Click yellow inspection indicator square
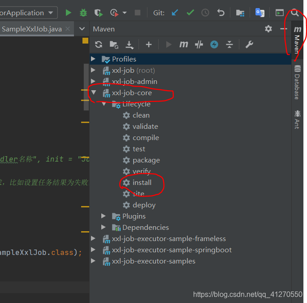The height and width of the screenshot is (303, 307). coord(85,41)
